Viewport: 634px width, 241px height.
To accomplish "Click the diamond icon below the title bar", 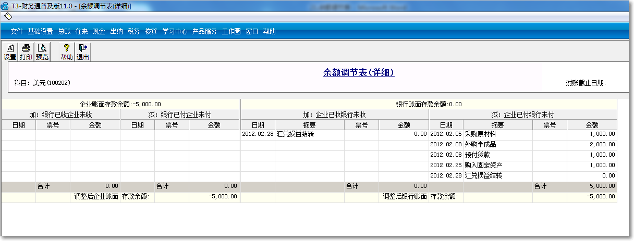I will coord(8,16).
